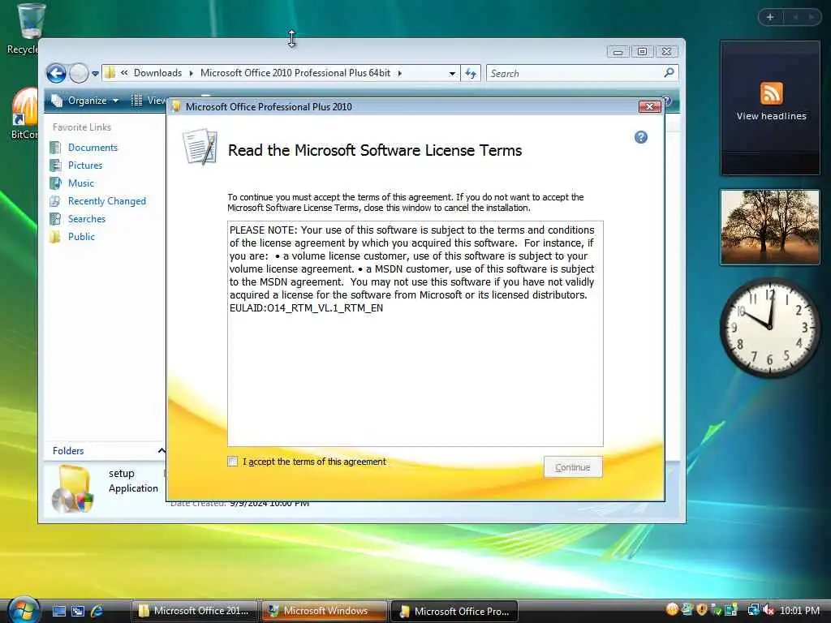
Task: Open Recently Changed in Favorite Links
Action: point(106,201)
